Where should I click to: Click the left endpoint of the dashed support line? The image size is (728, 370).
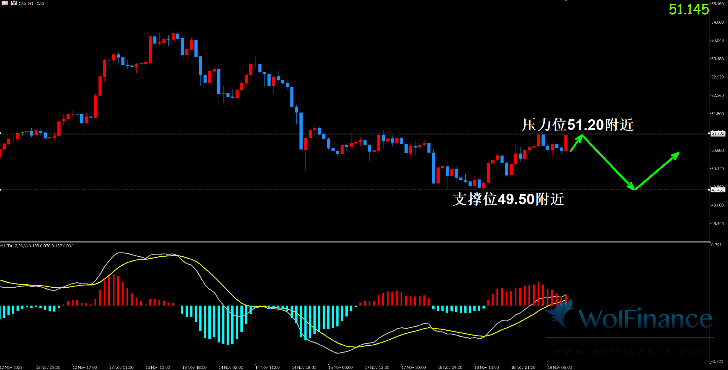[x=1, y=190]
